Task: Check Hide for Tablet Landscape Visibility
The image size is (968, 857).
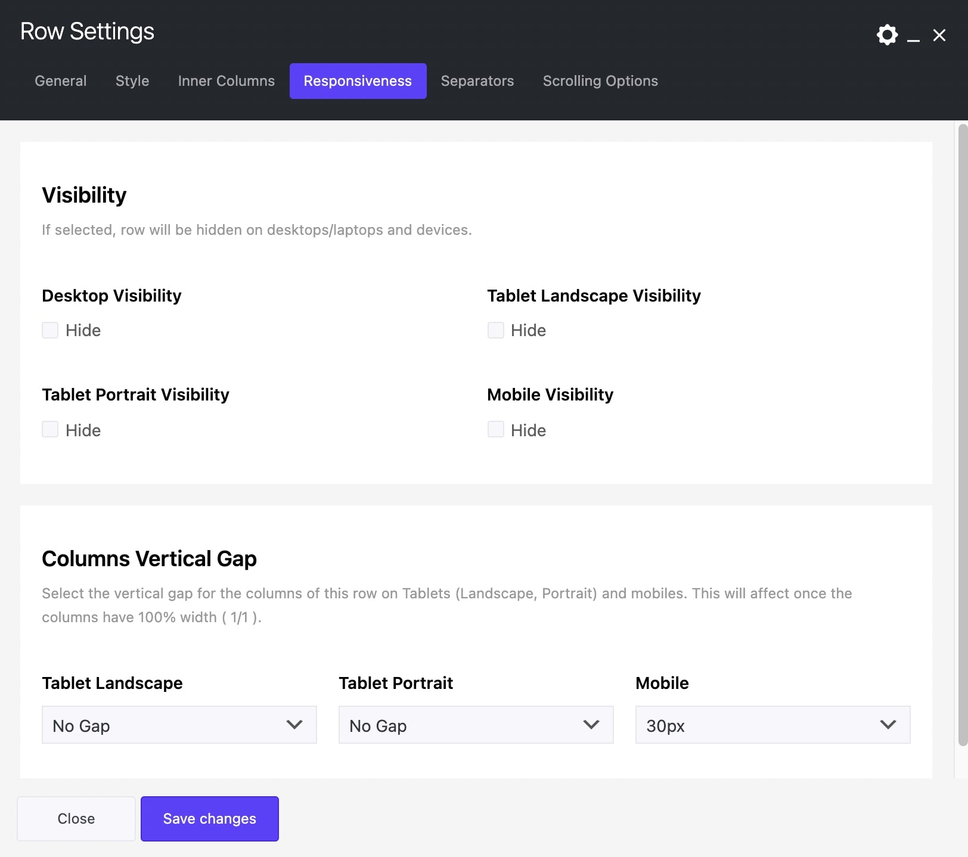Action: pos(495,330)
